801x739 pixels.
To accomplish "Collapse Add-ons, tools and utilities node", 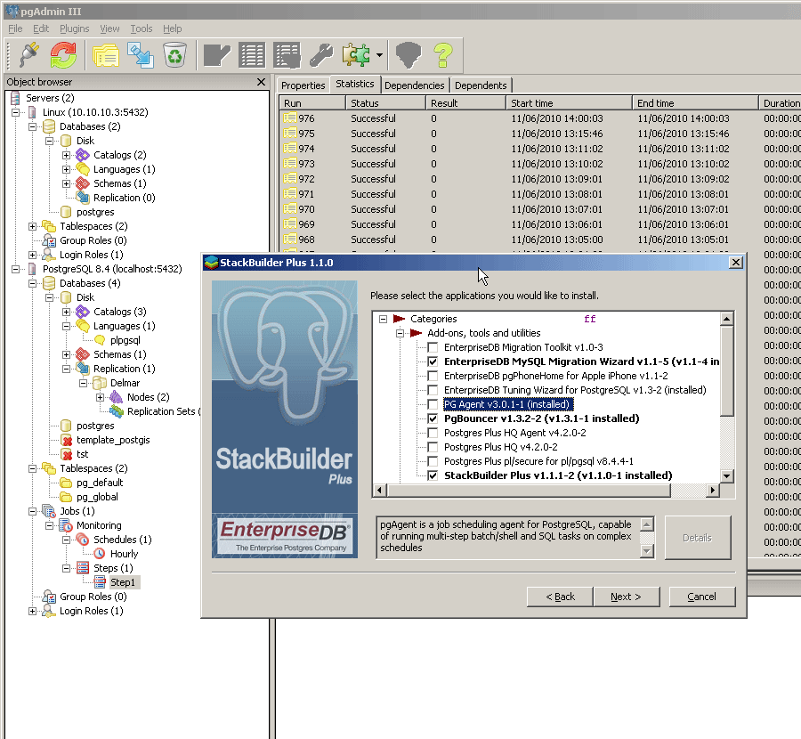I will click(400, 333).
